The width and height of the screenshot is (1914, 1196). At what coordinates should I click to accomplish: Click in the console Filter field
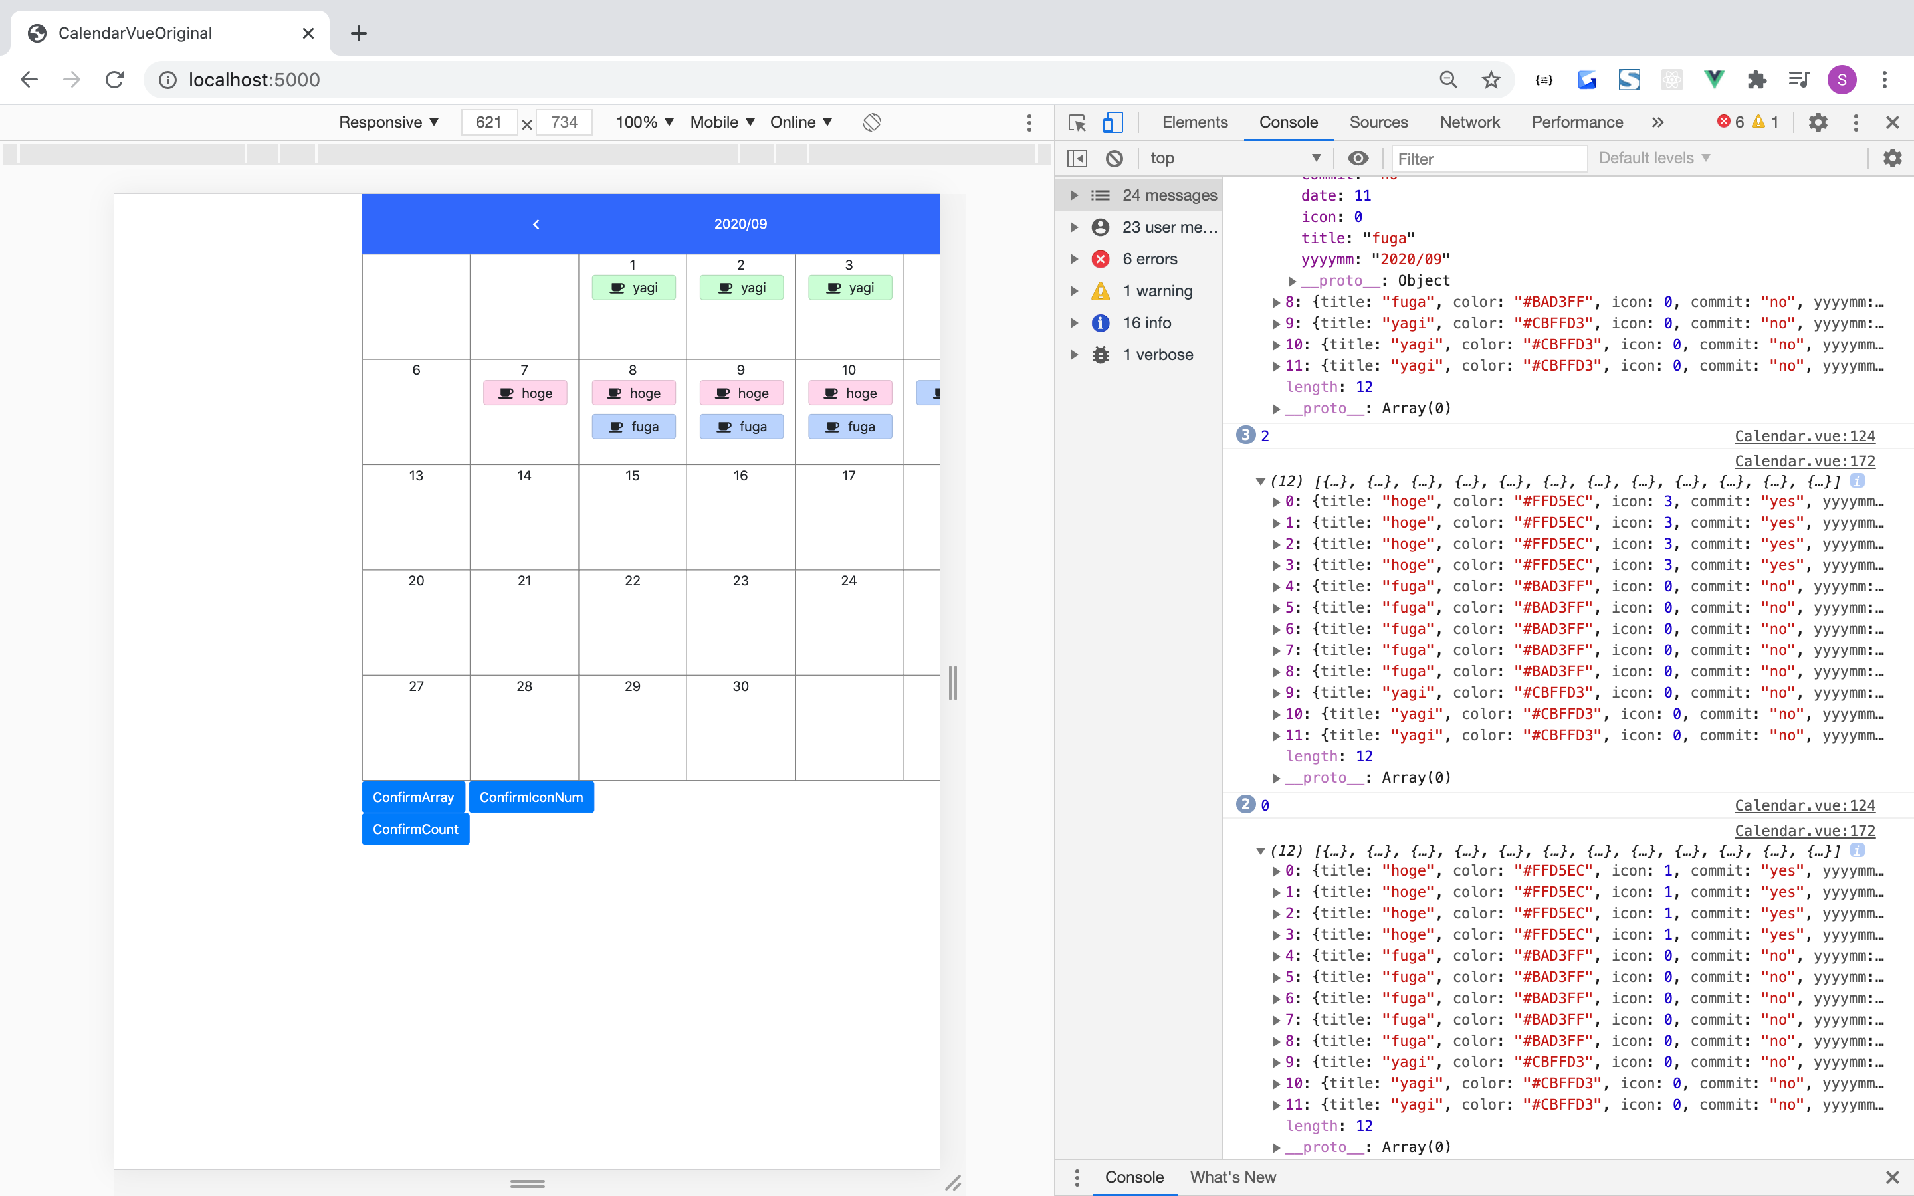click(1489, 158)
